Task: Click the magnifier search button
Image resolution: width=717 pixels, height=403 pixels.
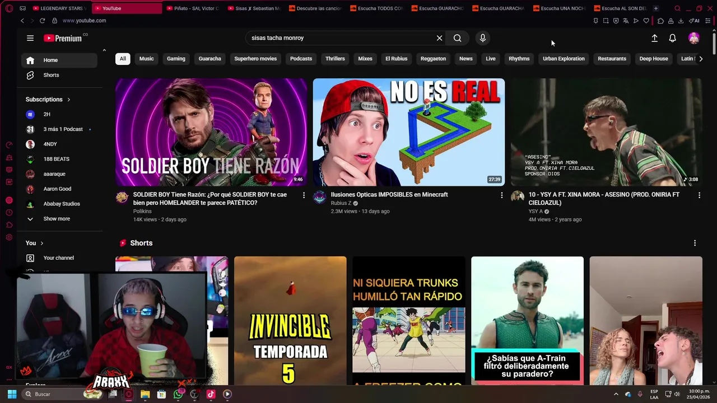Action: (x=458, y=38)
